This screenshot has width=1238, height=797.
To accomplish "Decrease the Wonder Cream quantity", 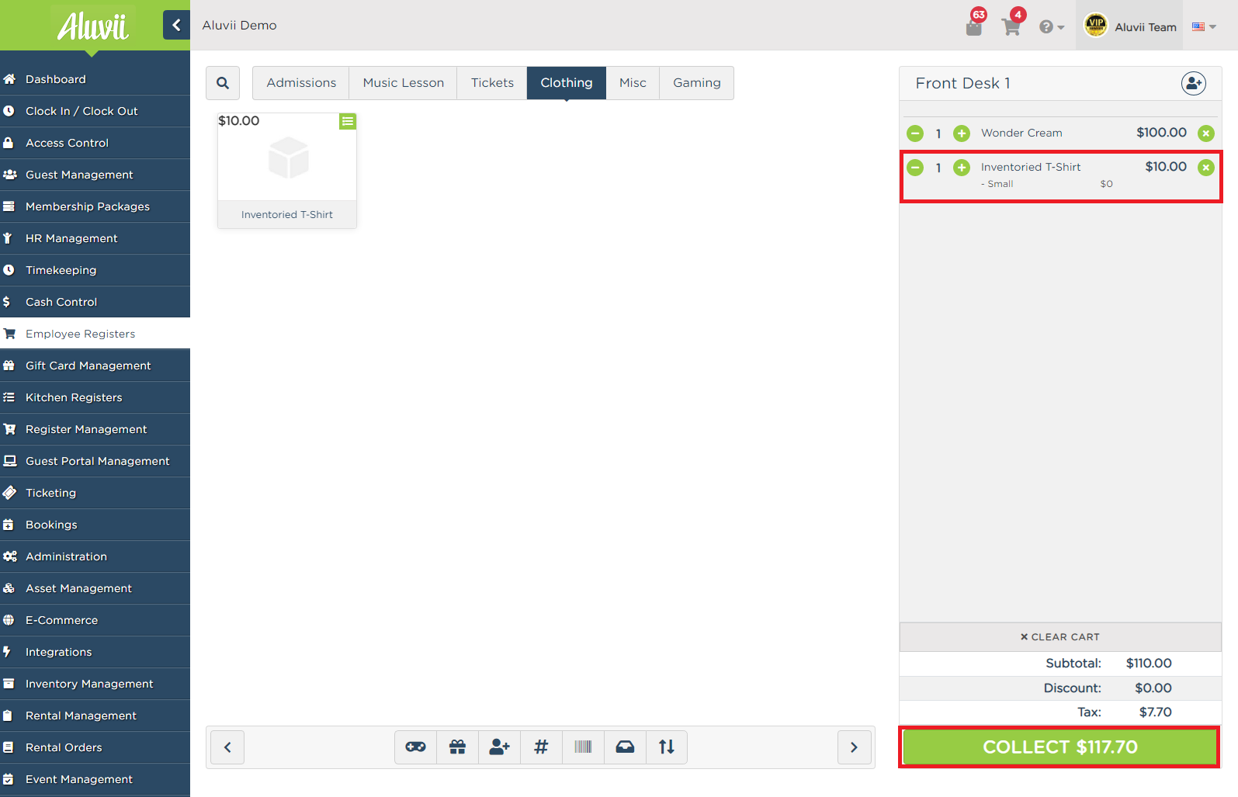I will pos(915,133).
